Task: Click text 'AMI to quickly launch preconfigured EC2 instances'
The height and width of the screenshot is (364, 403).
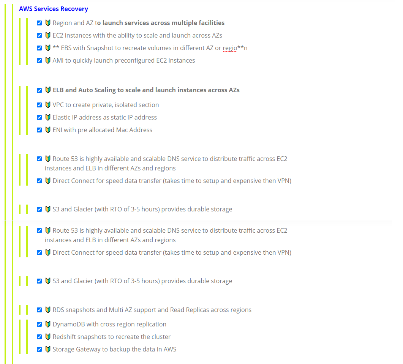Action: coord(124,61)
